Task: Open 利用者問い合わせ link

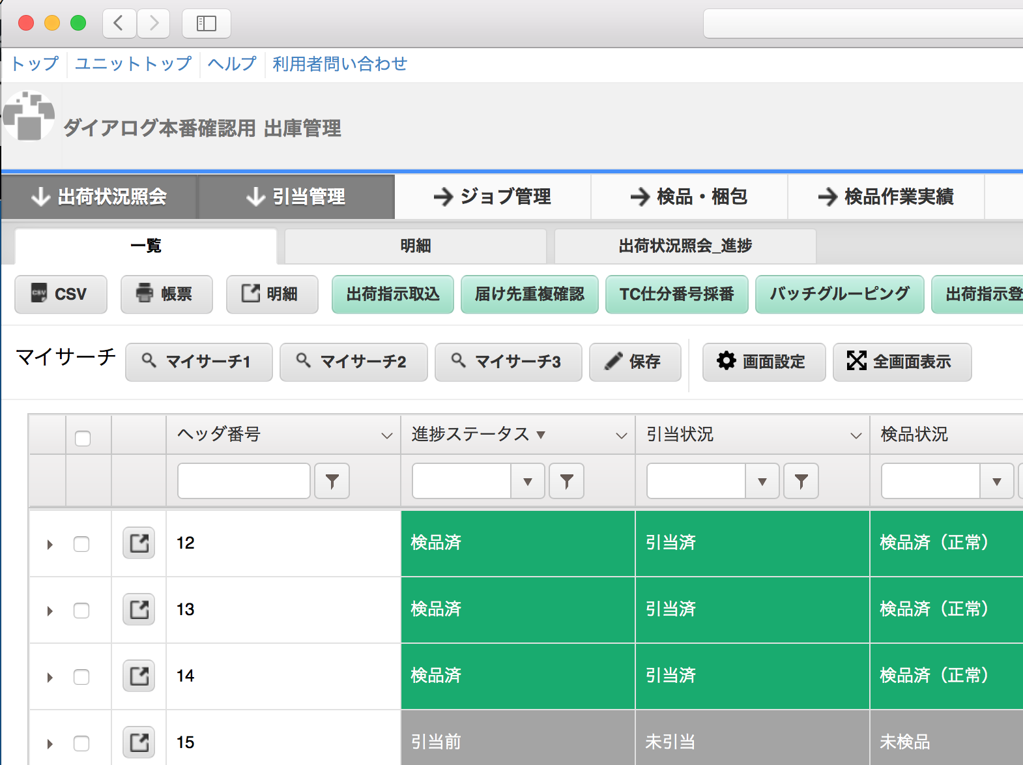Action: [x=340, y=64]
